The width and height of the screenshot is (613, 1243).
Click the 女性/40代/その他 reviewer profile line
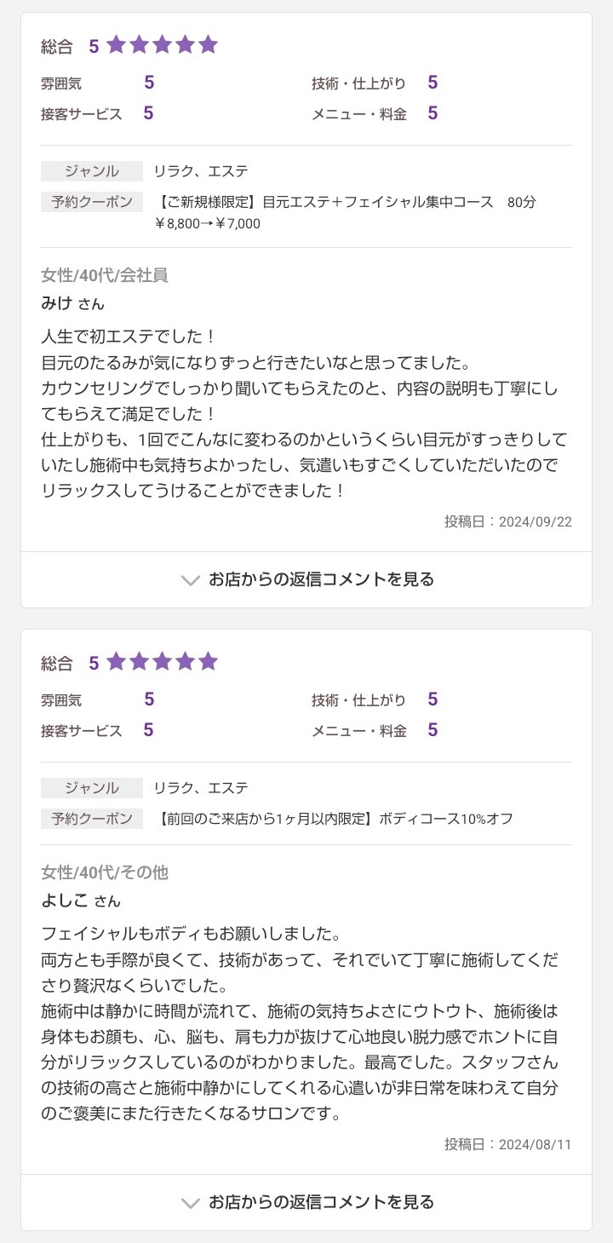(105, 872)
